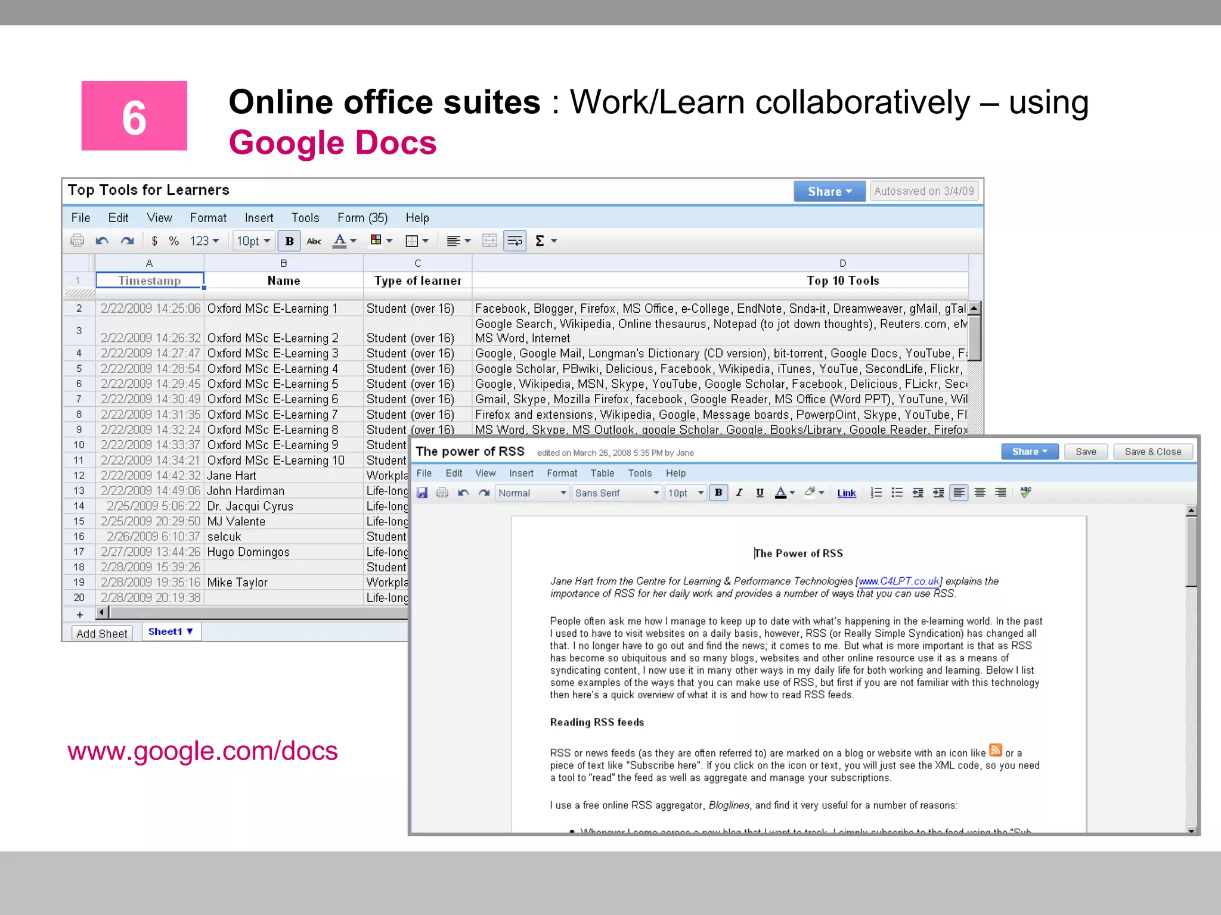The height and width of the screenshot is (915, 1221).
Task: Click the spreadsheet print icon
Action: 78,241
